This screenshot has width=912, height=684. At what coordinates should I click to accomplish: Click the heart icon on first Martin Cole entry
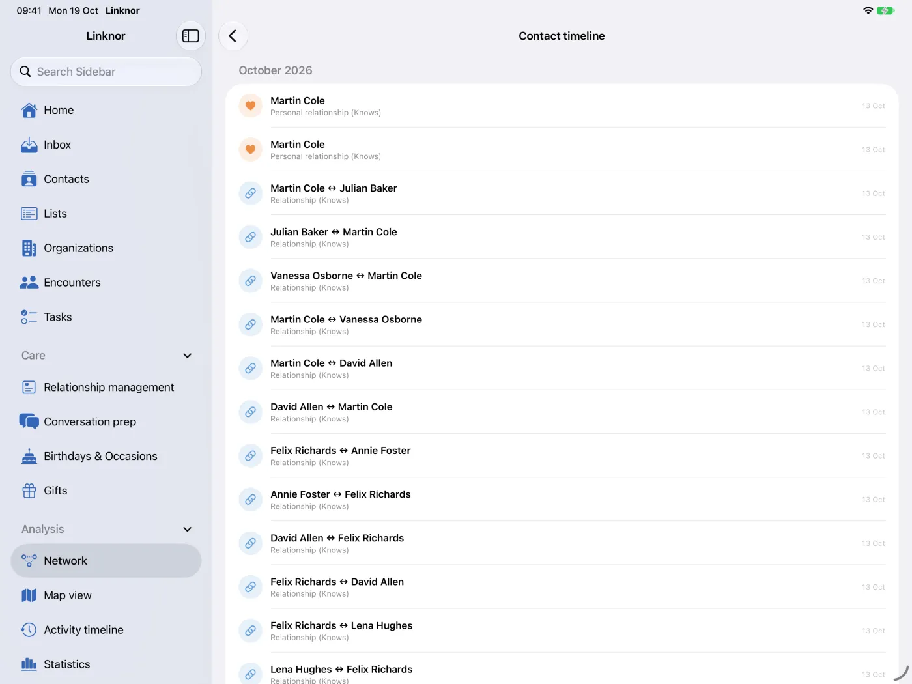250,106
